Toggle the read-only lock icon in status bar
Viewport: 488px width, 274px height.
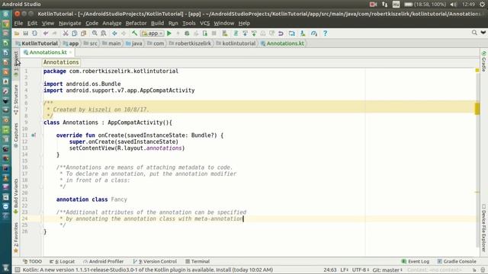pos(474,270)
